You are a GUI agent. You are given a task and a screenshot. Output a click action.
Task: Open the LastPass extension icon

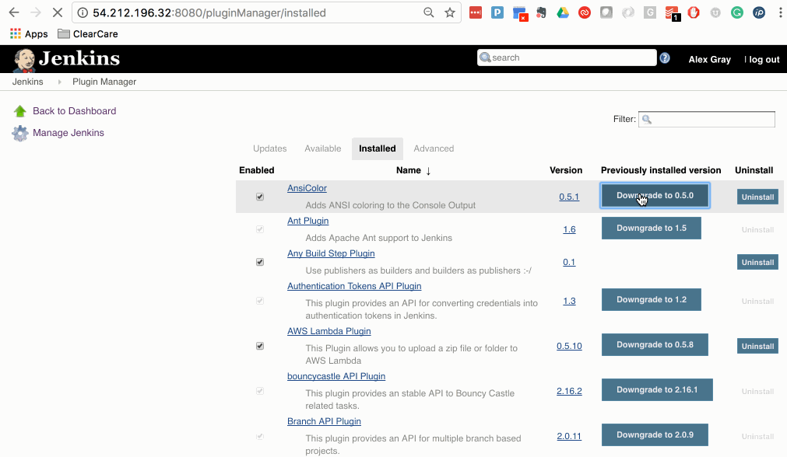tap(476, 12)
